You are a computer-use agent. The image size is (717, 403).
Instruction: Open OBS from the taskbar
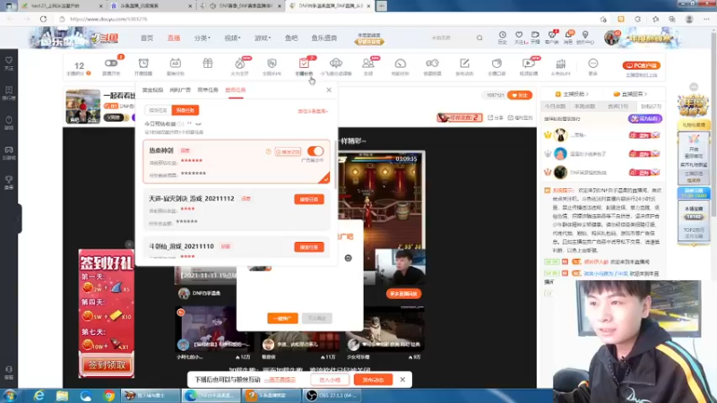(x=332, y=395)
